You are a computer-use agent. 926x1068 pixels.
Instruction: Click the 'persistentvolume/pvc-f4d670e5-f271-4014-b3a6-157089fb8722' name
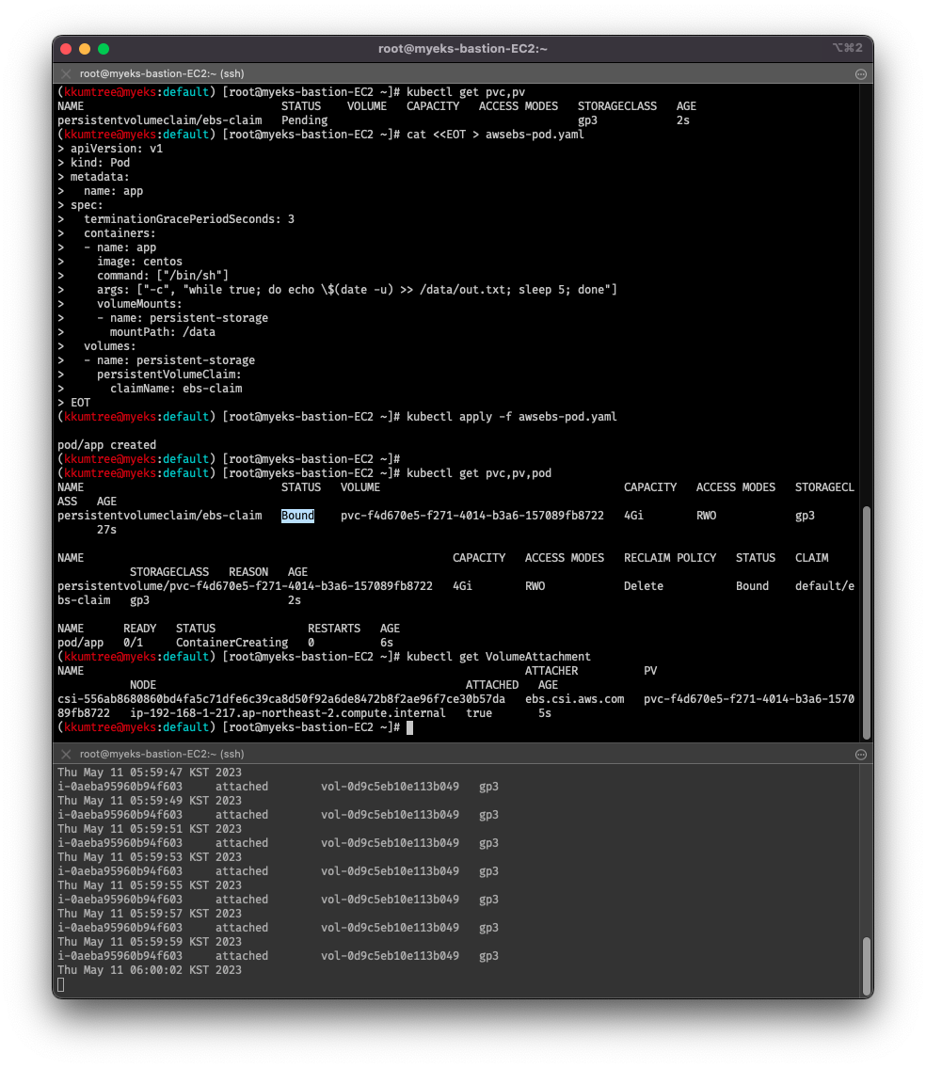coord(246,586)
